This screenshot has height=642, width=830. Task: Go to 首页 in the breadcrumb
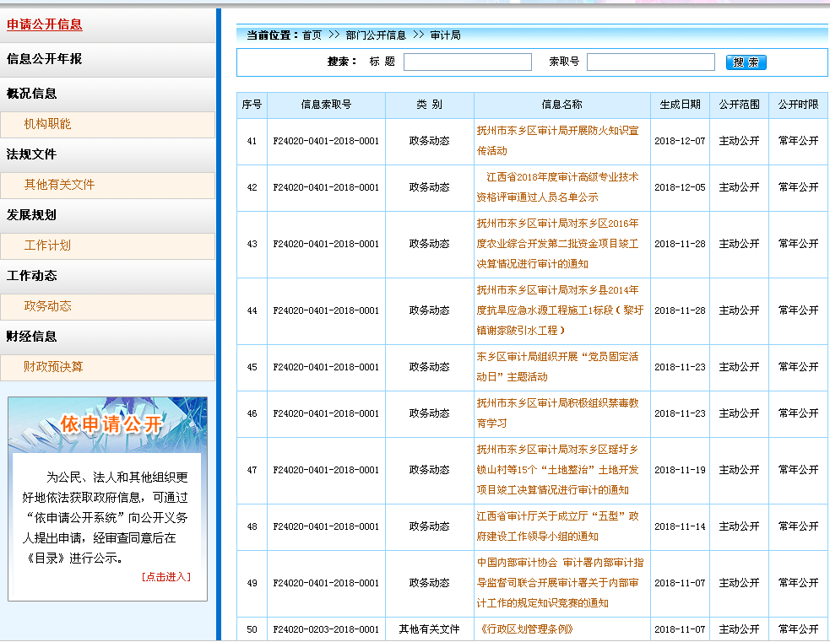click(312, 35)
